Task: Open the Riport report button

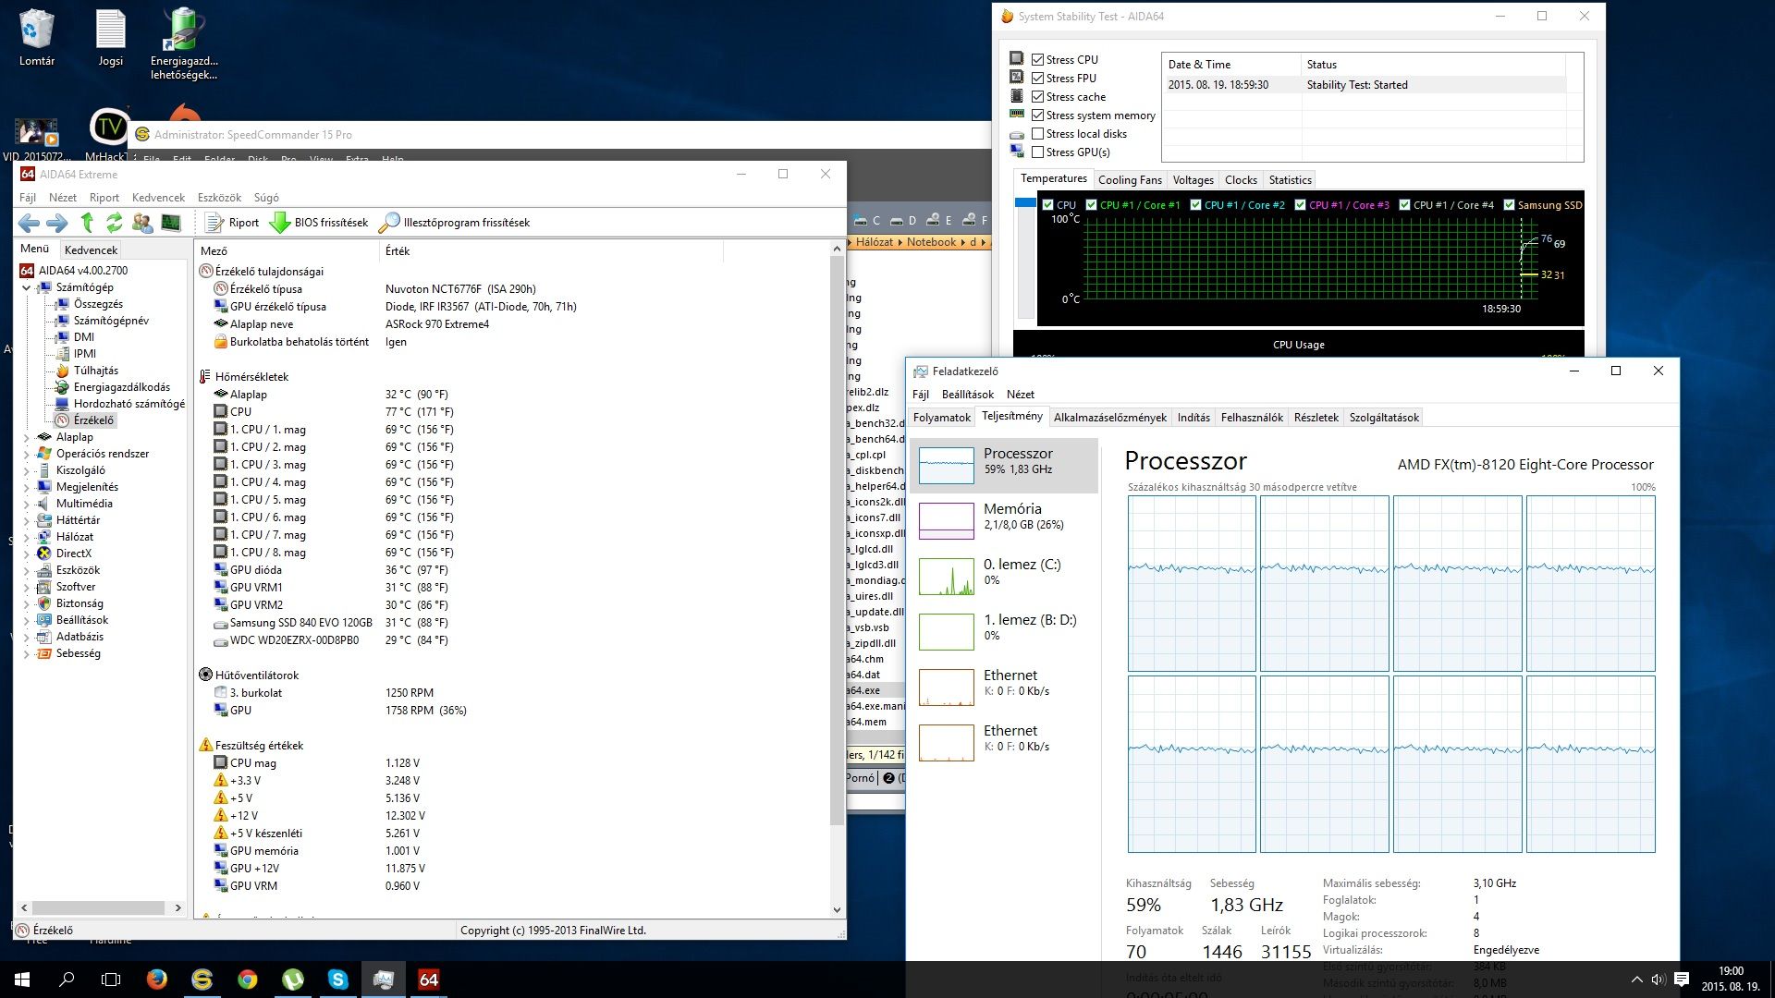Action: click(x=232, y=223)
